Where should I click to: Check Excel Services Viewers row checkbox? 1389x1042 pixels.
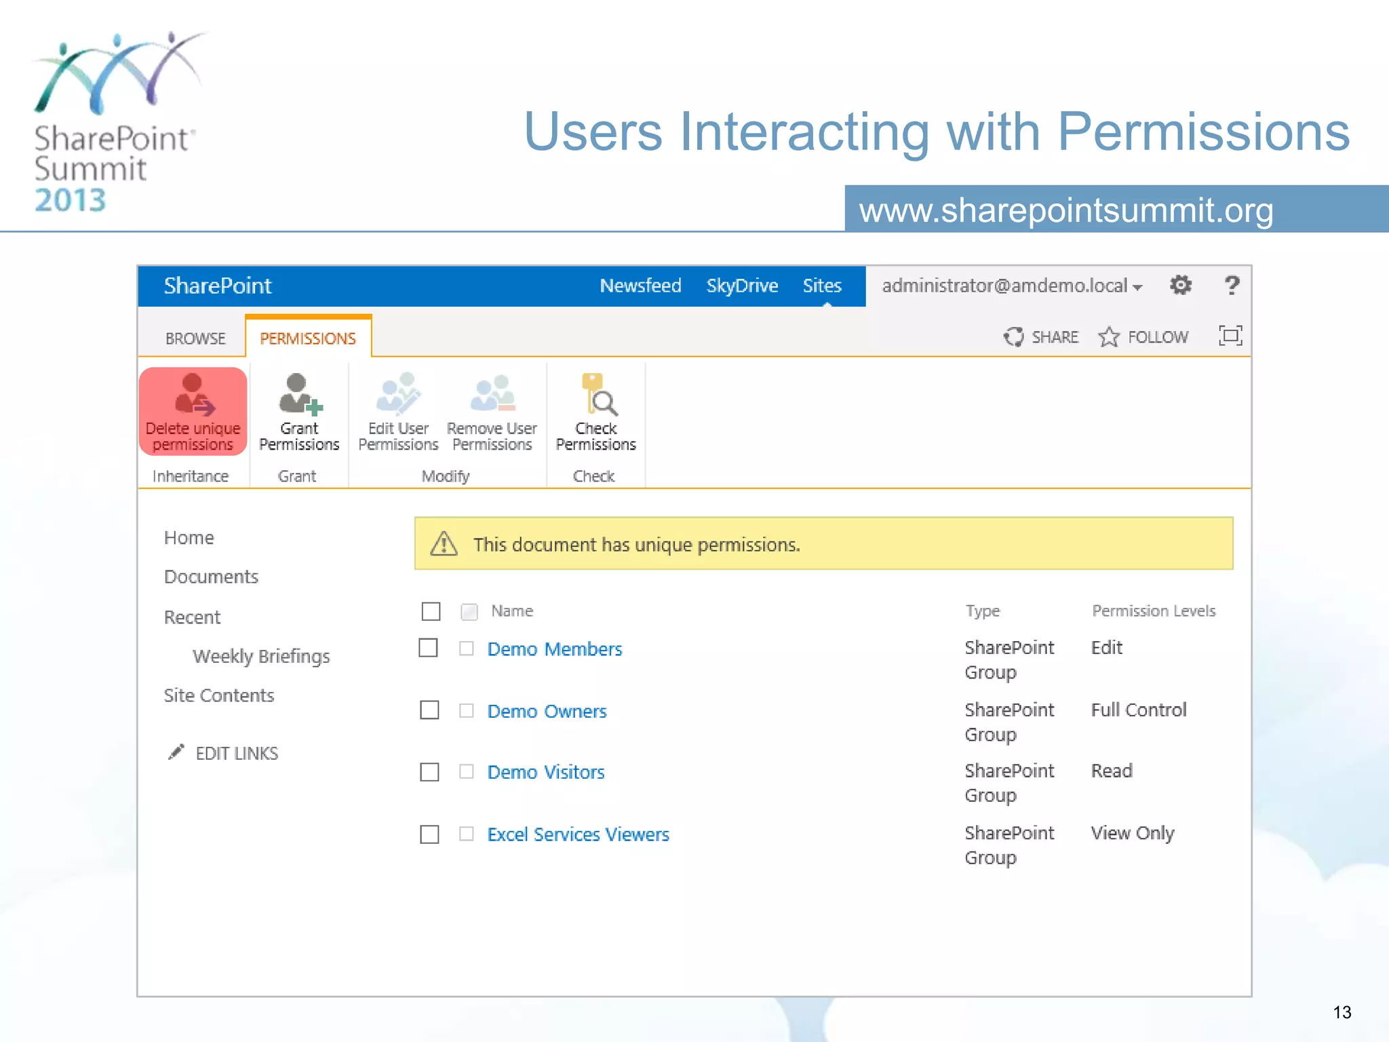click(430, 834)
